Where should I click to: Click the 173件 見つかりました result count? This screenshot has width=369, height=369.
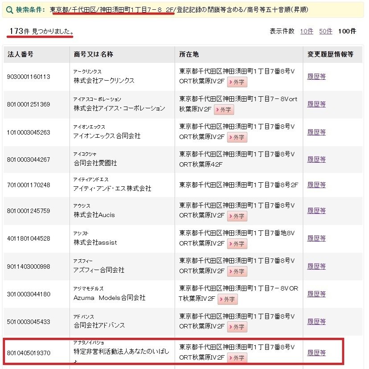click(41, 31)
